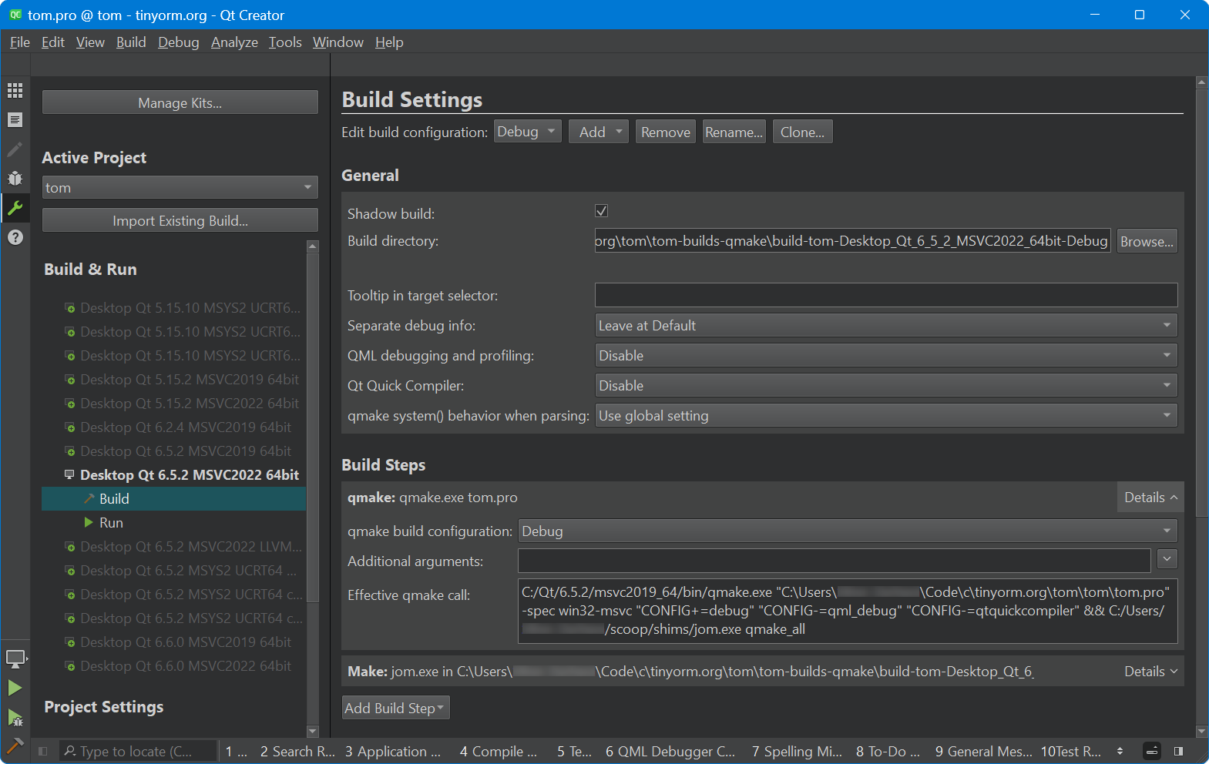1209x764 pixels.
Task: Open 4 Compile output pane
Action: [x=499, y=751]
